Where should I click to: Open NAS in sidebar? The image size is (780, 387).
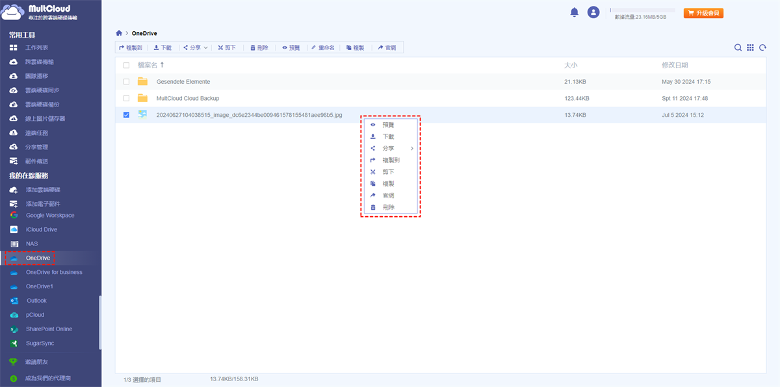[32, 243]
